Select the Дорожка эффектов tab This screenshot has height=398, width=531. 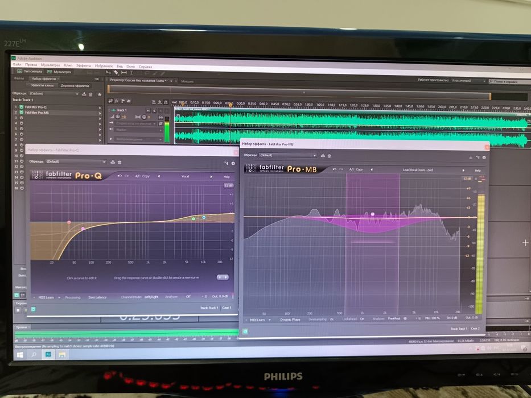(x=75, y=86)
